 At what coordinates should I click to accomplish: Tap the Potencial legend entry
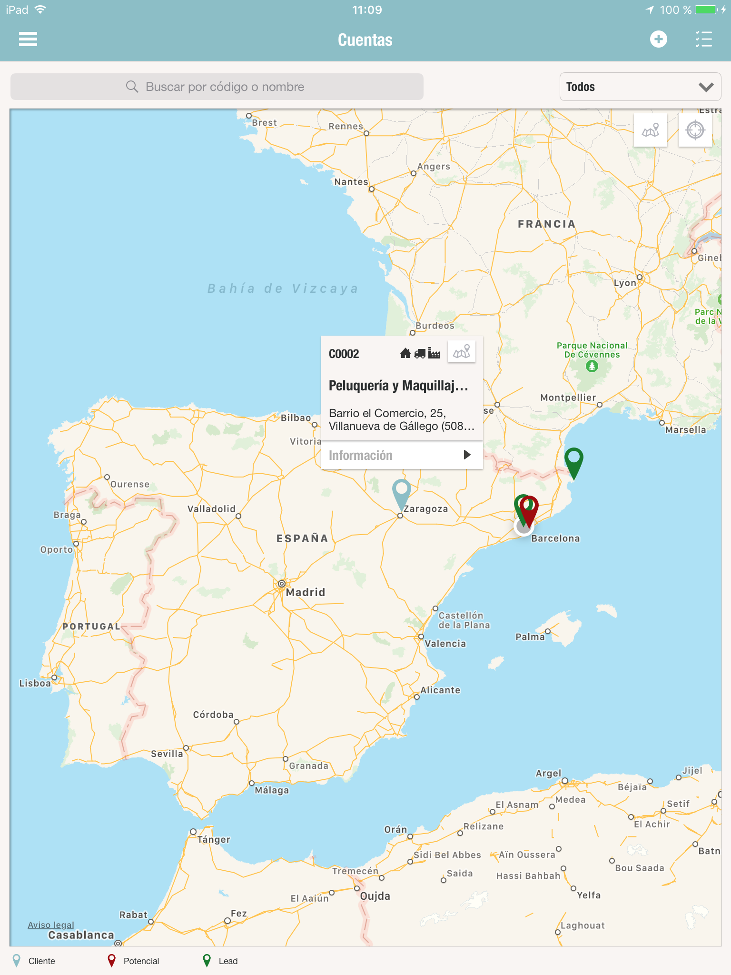point(133,961)
